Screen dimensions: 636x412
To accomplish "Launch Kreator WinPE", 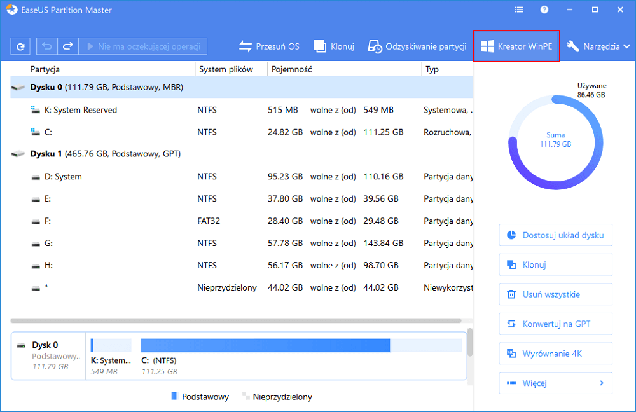I will [x=516, y=46].
